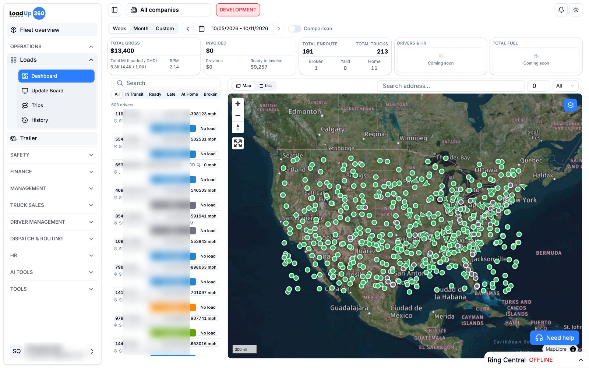The height and width of the screenshot is (368, 589).
Task: Open the Update Board page
Action: click(56, 91)
